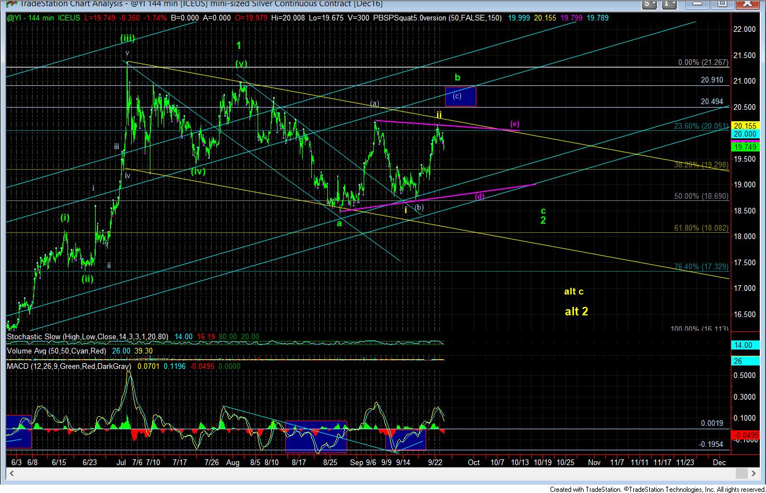Screen dimensions: 766x493
Task: Click the '20.910' price level label
Action: (712, 80)
